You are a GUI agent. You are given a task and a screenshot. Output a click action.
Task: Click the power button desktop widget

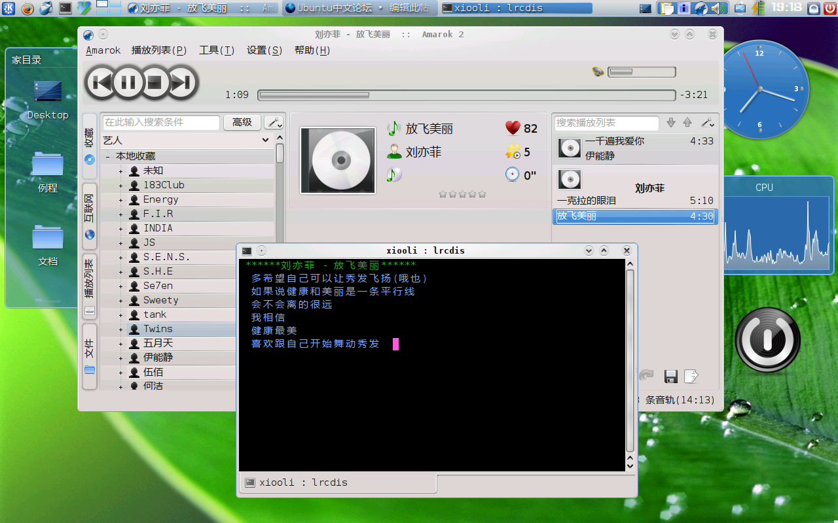coord(768,339)
